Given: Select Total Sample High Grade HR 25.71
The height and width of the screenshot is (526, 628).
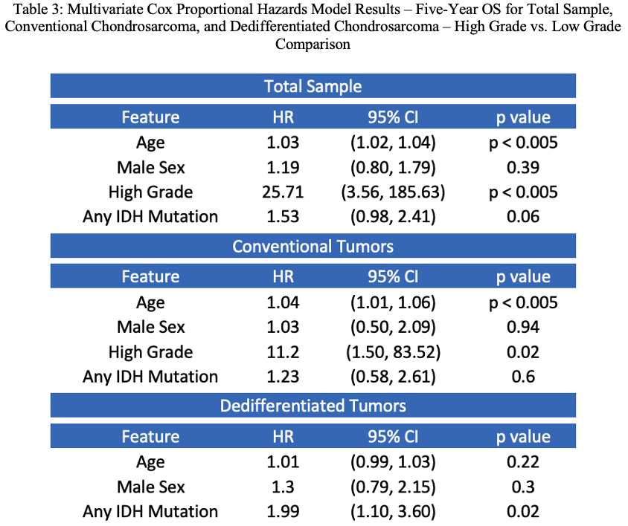Looking at the screenshot, I should 283,192.
